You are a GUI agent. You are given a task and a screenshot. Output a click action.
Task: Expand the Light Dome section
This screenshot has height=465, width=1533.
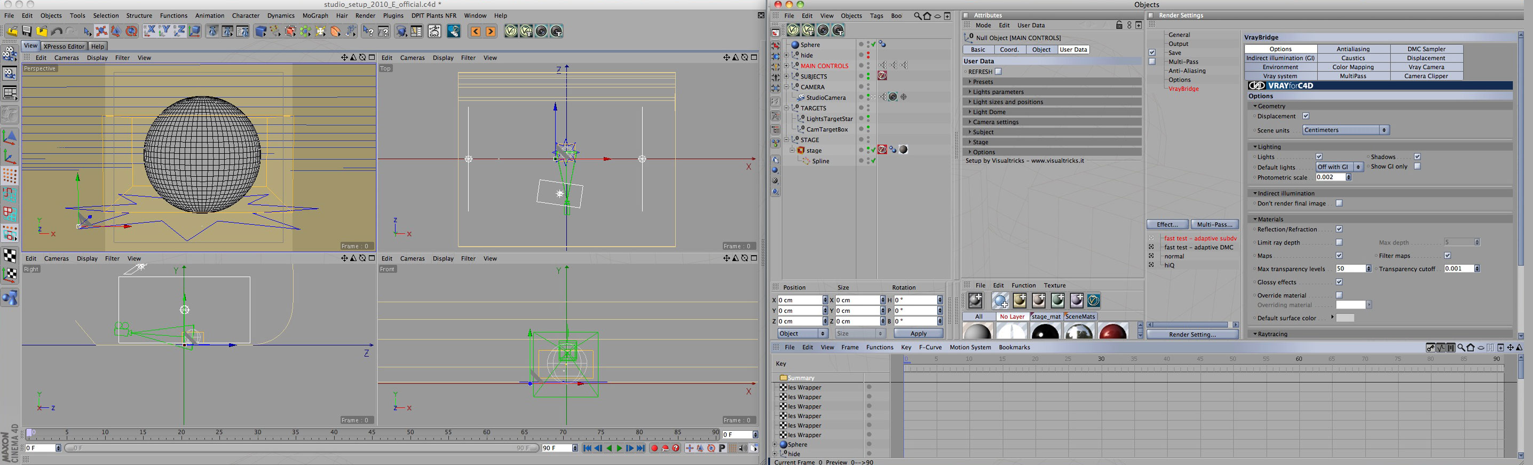pyautogui.click(x=989, y=112)
